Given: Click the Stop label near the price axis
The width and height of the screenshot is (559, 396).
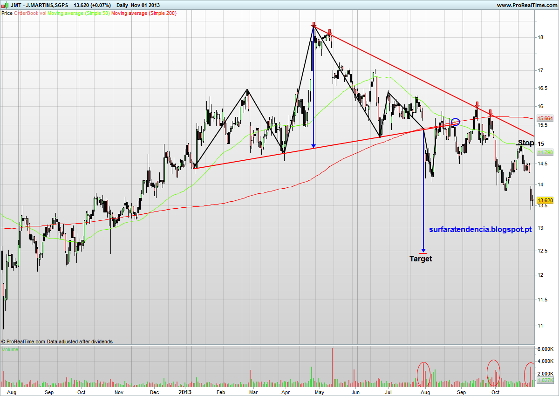Looking at the screenshot, I should point(526,143).
